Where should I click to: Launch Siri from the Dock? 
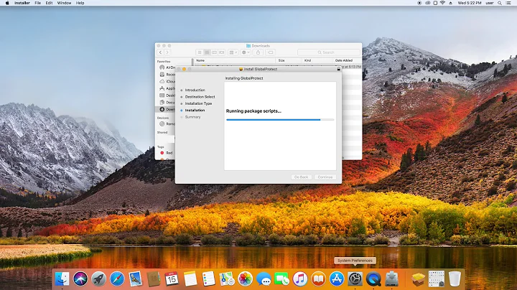tap(80, 279)
